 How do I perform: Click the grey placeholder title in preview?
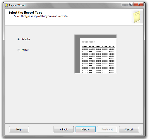tap(89, 42)
